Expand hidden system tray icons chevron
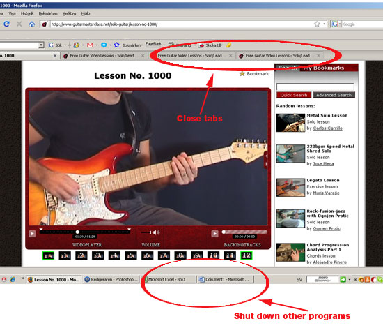383x328 pixels. (x=355, y=279)
